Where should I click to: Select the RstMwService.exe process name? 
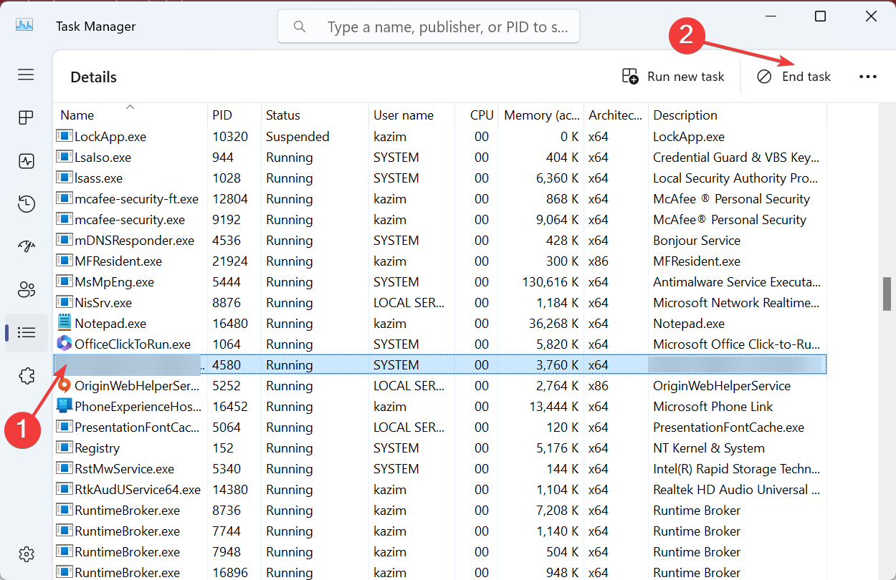125,469
